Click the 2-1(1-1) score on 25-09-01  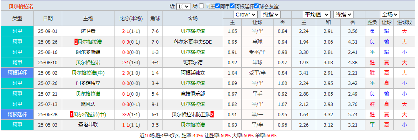click(131, 31)
